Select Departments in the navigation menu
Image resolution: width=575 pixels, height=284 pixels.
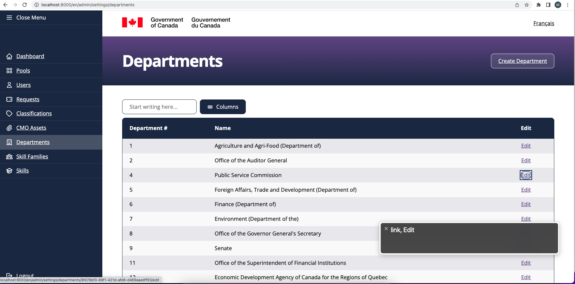coord(33,142)
